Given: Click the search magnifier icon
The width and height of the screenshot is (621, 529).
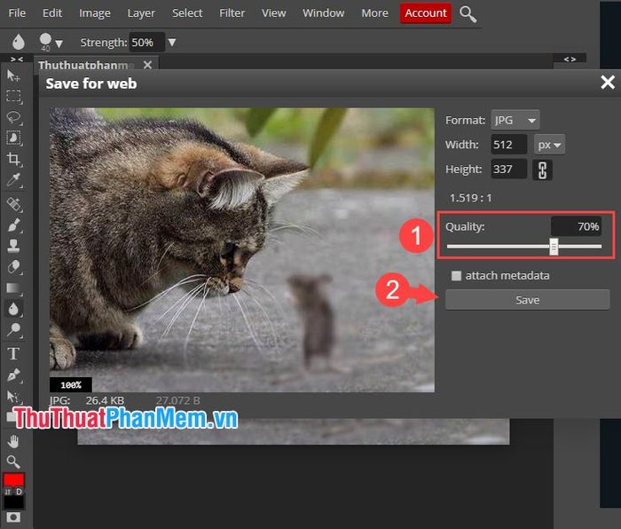Looking at the screenshot, I should (x=468, y=14).
